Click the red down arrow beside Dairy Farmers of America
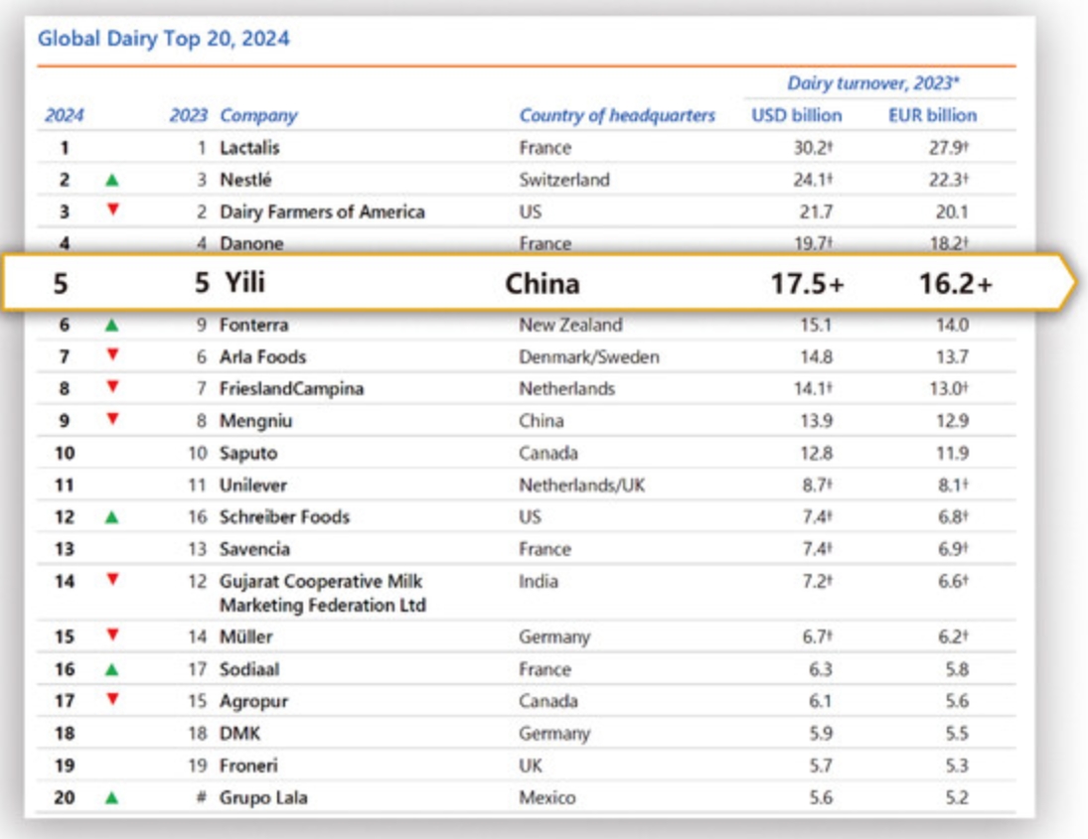 [x=112, y=210]
